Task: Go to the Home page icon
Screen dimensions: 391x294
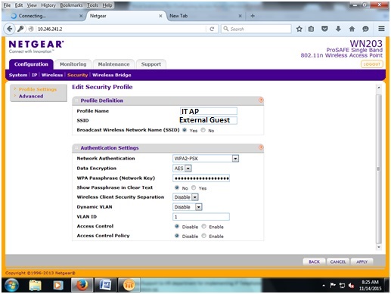Action: tap(352, 29)
